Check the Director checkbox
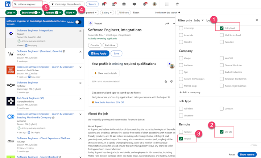The width and height of the screenshot is (261, 158). click(181, 42)
